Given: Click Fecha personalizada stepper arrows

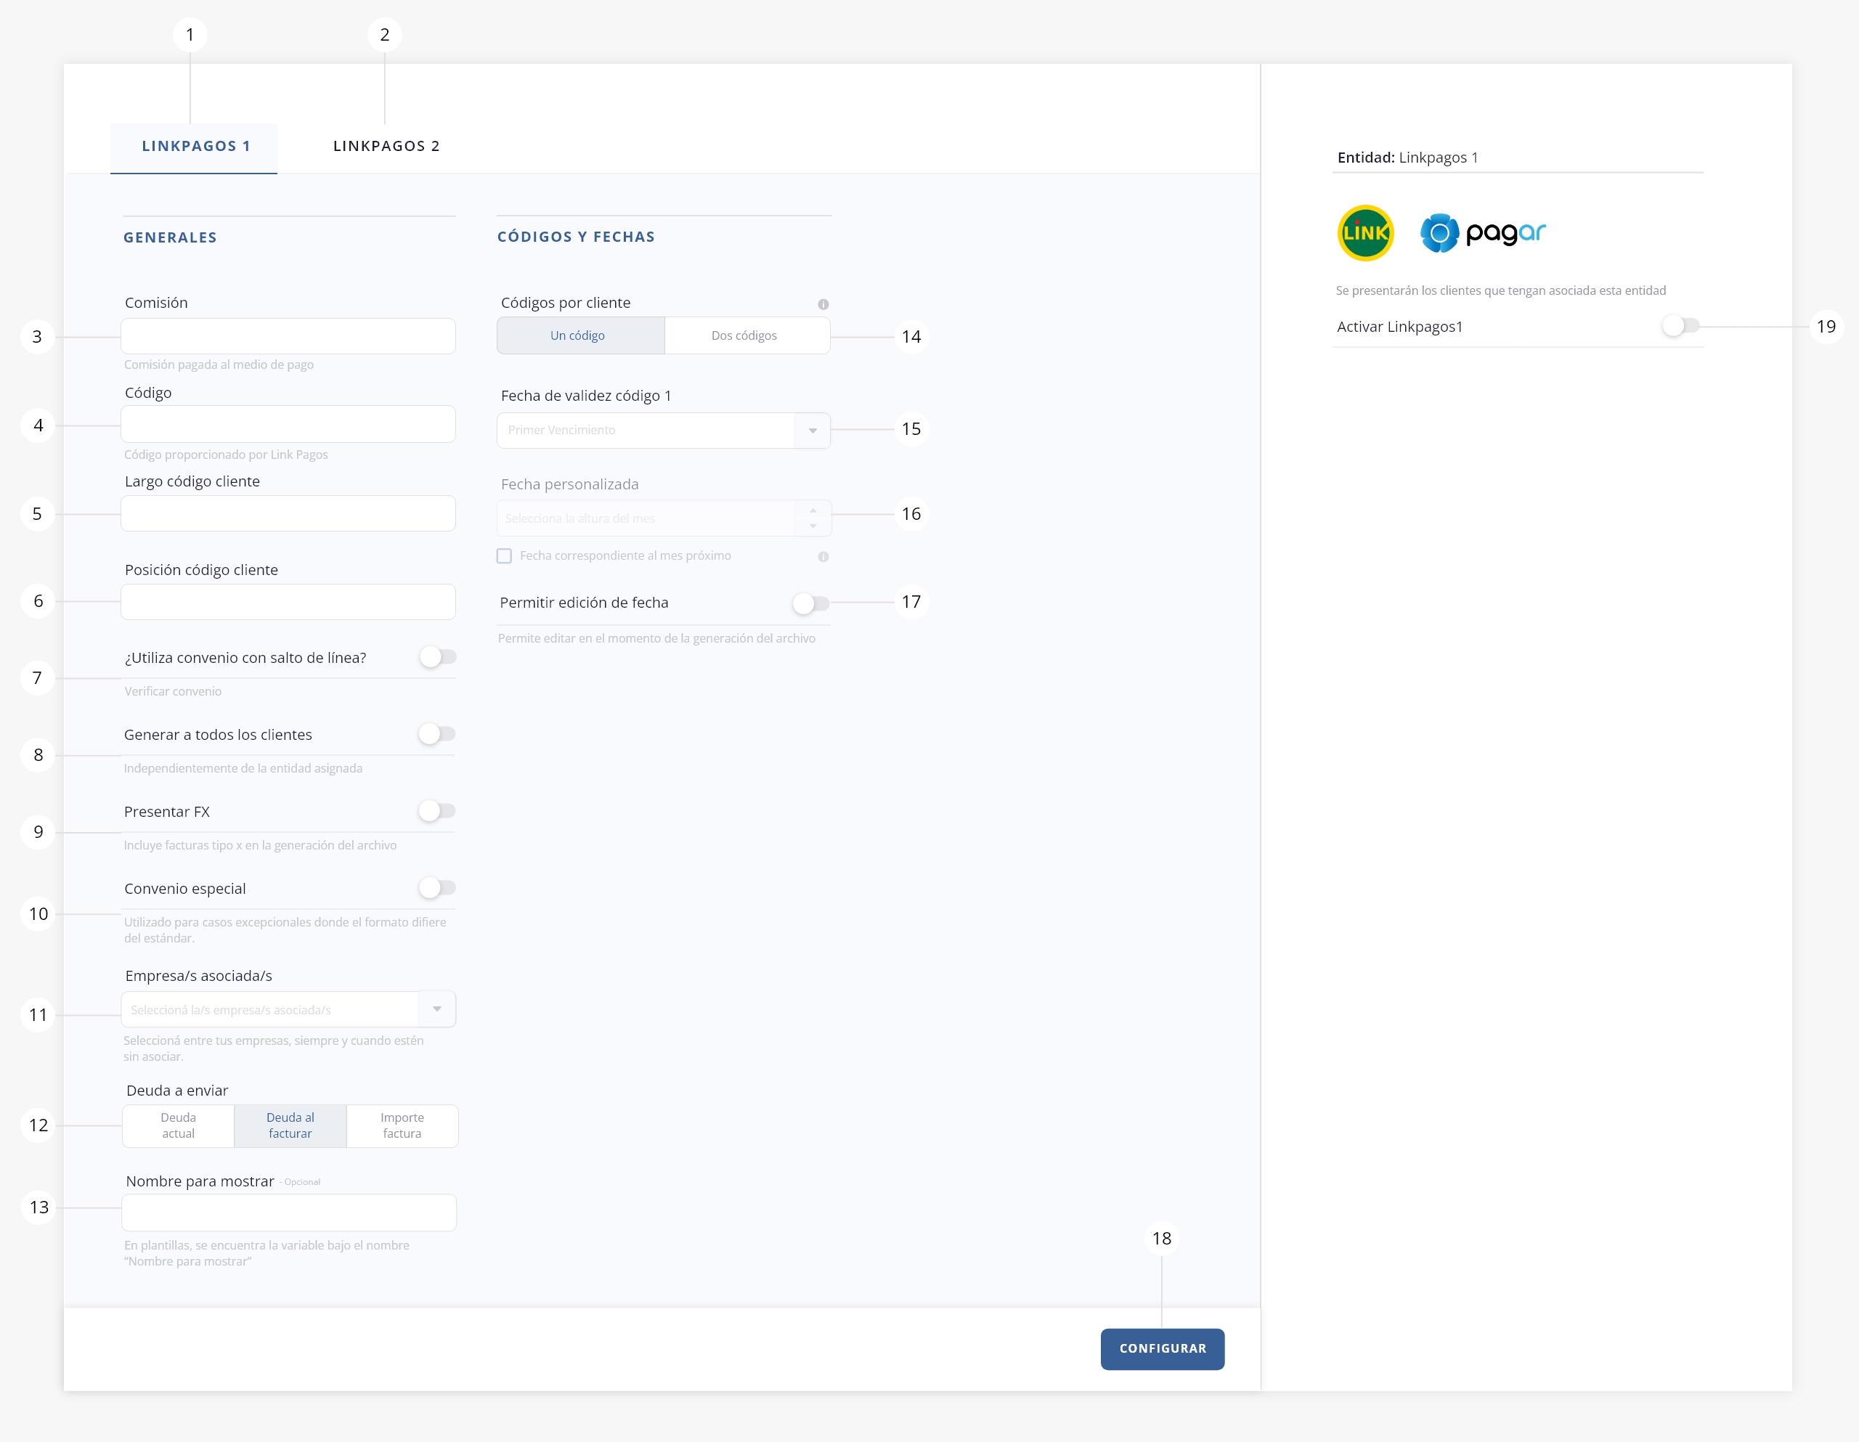Looking at the screenshot, I should pos(813,518).
